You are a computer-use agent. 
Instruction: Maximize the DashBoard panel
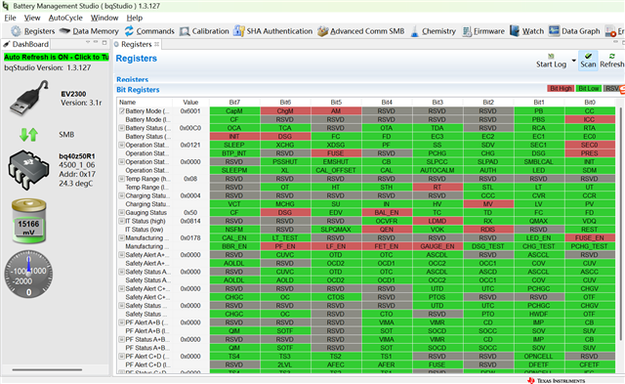(104, 42)
